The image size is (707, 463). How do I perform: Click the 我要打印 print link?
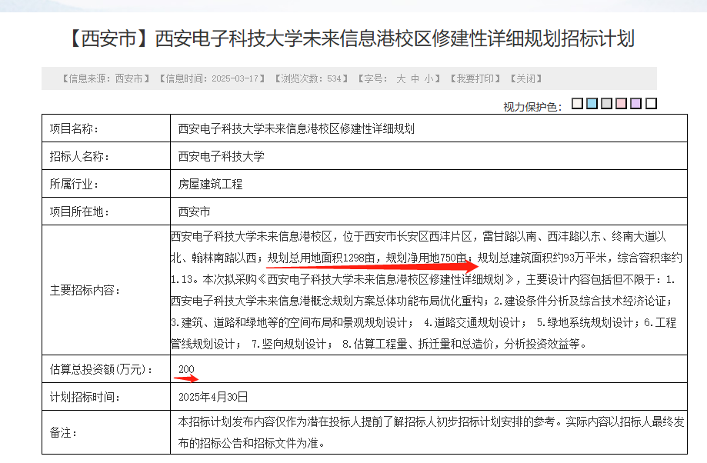(475, 79)
